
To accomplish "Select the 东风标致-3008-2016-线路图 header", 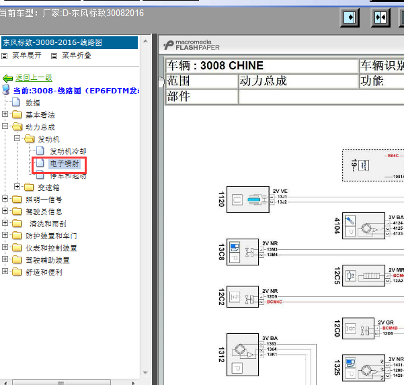I will click(x=69, y=42).
